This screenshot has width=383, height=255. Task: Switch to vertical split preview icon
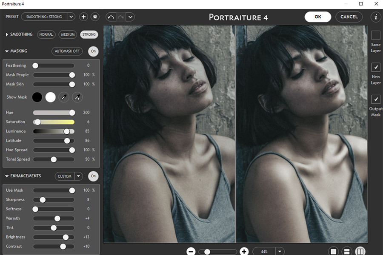[x=360, y=251]
